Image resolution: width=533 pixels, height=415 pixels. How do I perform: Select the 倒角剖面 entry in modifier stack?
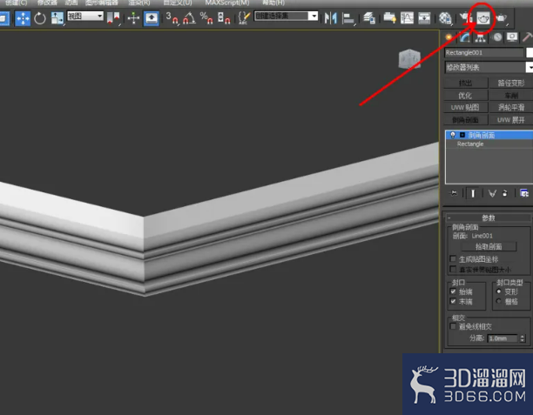[489, 135]
